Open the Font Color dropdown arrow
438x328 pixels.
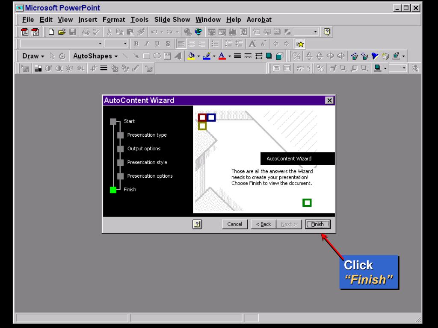click(230, 56)
